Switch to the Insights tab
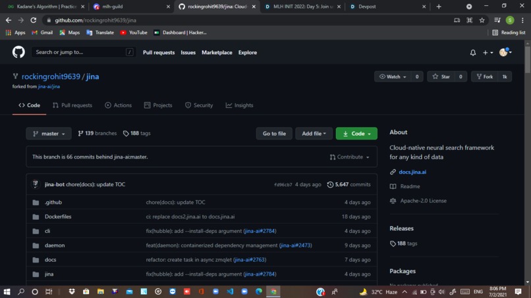Viewport: 531px width, 298px height. click(x=239, y=105)
